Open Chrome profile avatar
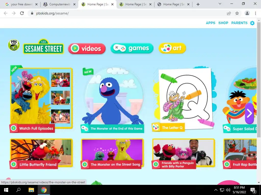261x195 pixels. [x=247, y=13]
